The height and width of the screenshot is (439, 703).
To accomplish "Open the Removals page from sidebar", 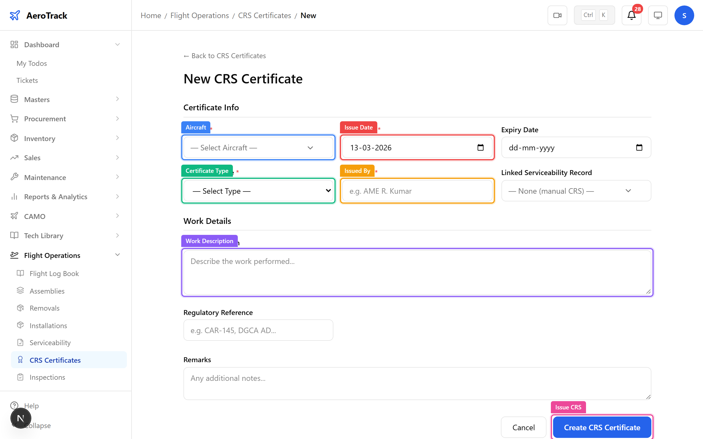I will (44, 308).
